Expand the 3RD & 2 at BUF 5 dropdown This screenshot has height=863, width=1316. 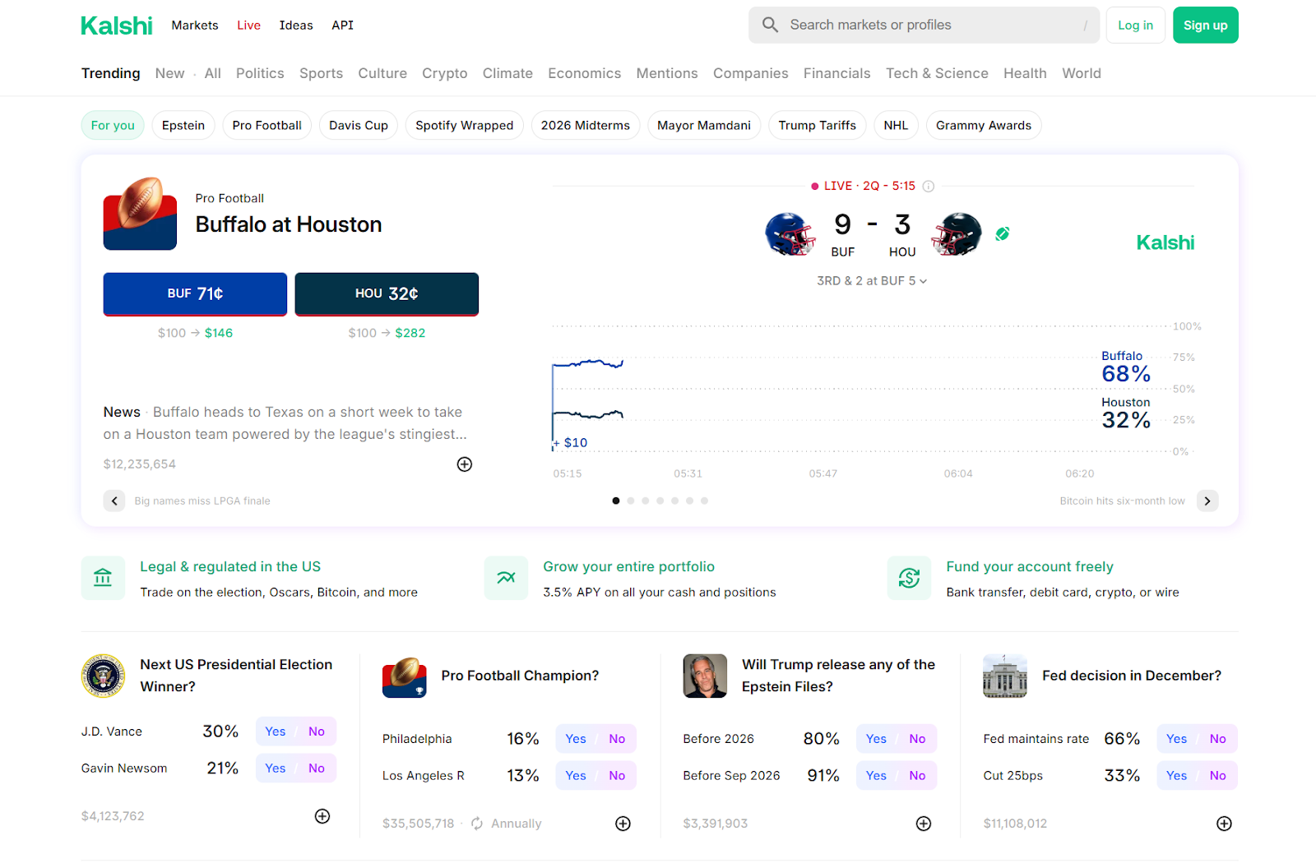872,281
